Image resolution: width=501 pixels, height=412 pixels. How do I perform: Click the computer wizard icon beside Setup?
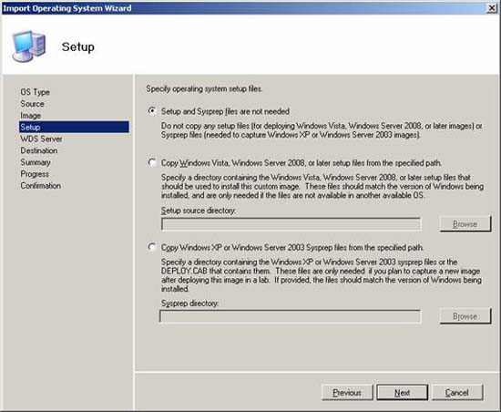[x=29, y=46]
